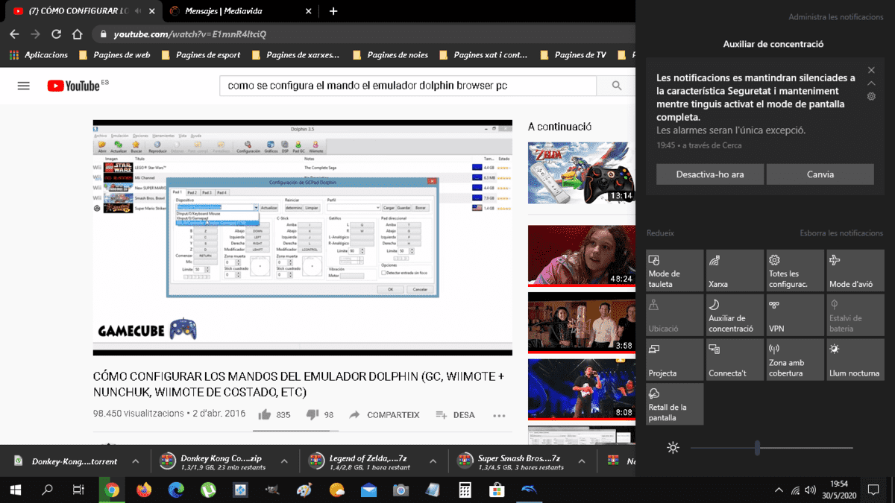The image size is (895, 503).
Task: Toggle the Xarxa quick action
Action: point(735,271)
